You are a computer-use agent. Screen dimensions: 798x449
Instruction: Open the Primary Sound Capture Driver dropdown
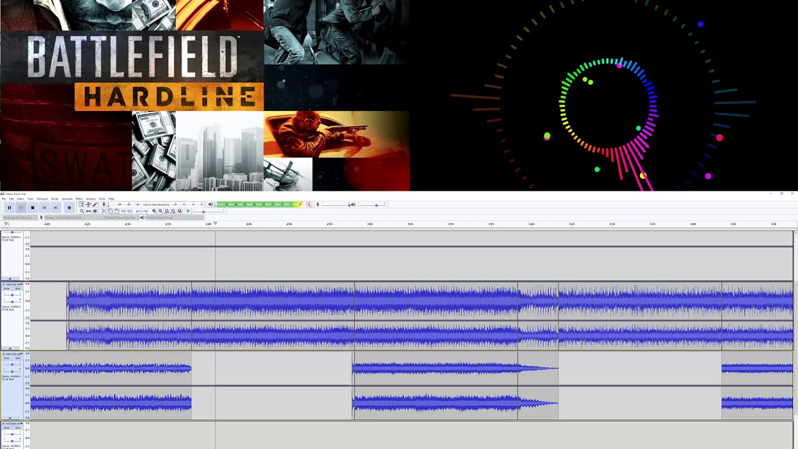click(74, 218)
